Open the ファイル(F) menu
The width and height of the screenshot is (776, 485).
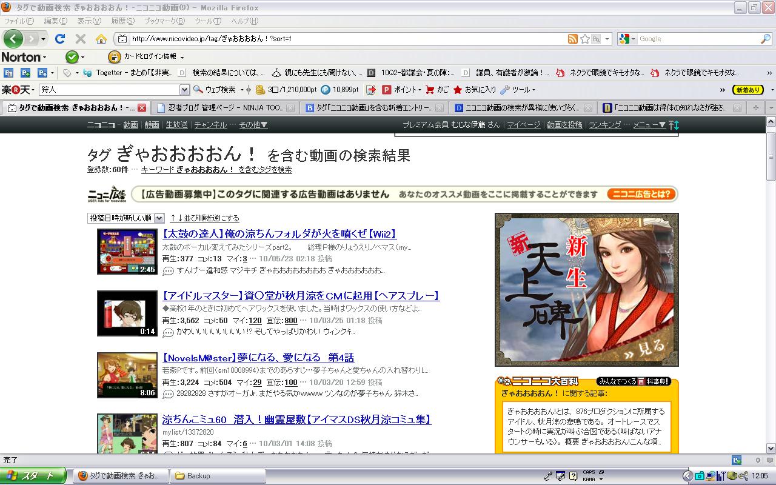[19, 21]
